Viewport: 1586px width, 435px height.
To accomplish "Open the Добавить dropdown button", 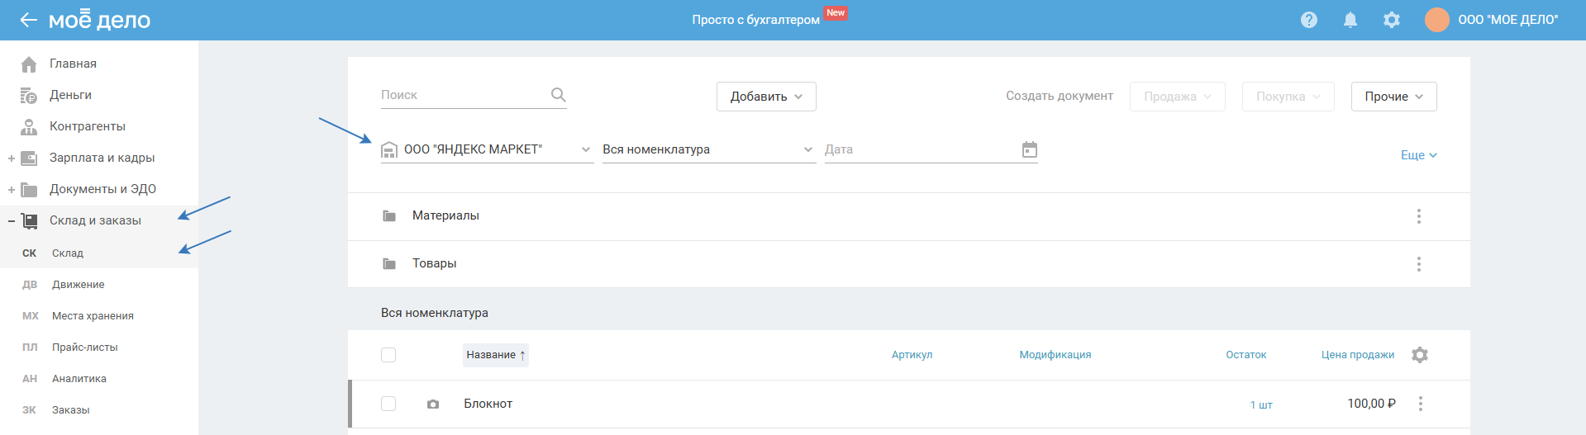I will [x=766, y=97].
